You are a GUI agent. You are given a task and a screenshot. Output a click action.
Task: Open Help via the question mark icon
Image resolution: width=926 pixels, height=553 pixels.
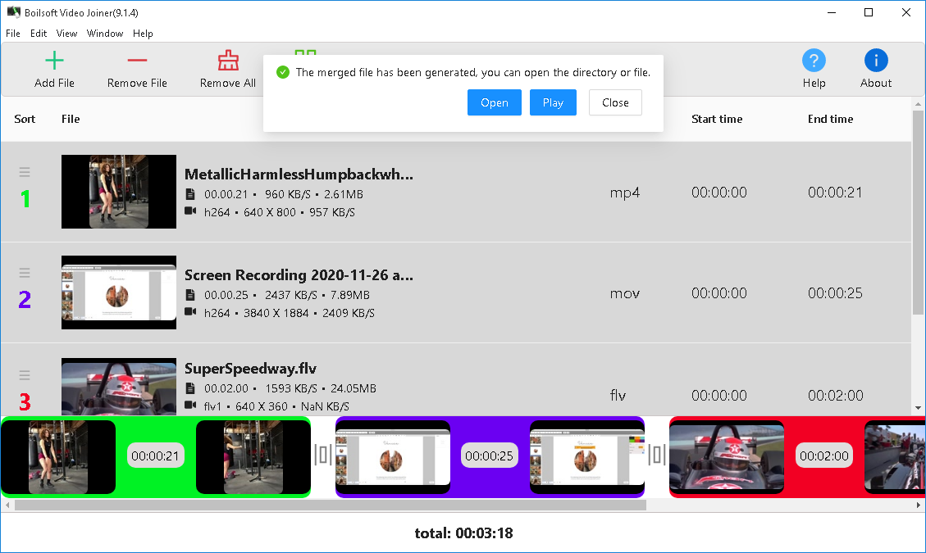click(814, 60)
